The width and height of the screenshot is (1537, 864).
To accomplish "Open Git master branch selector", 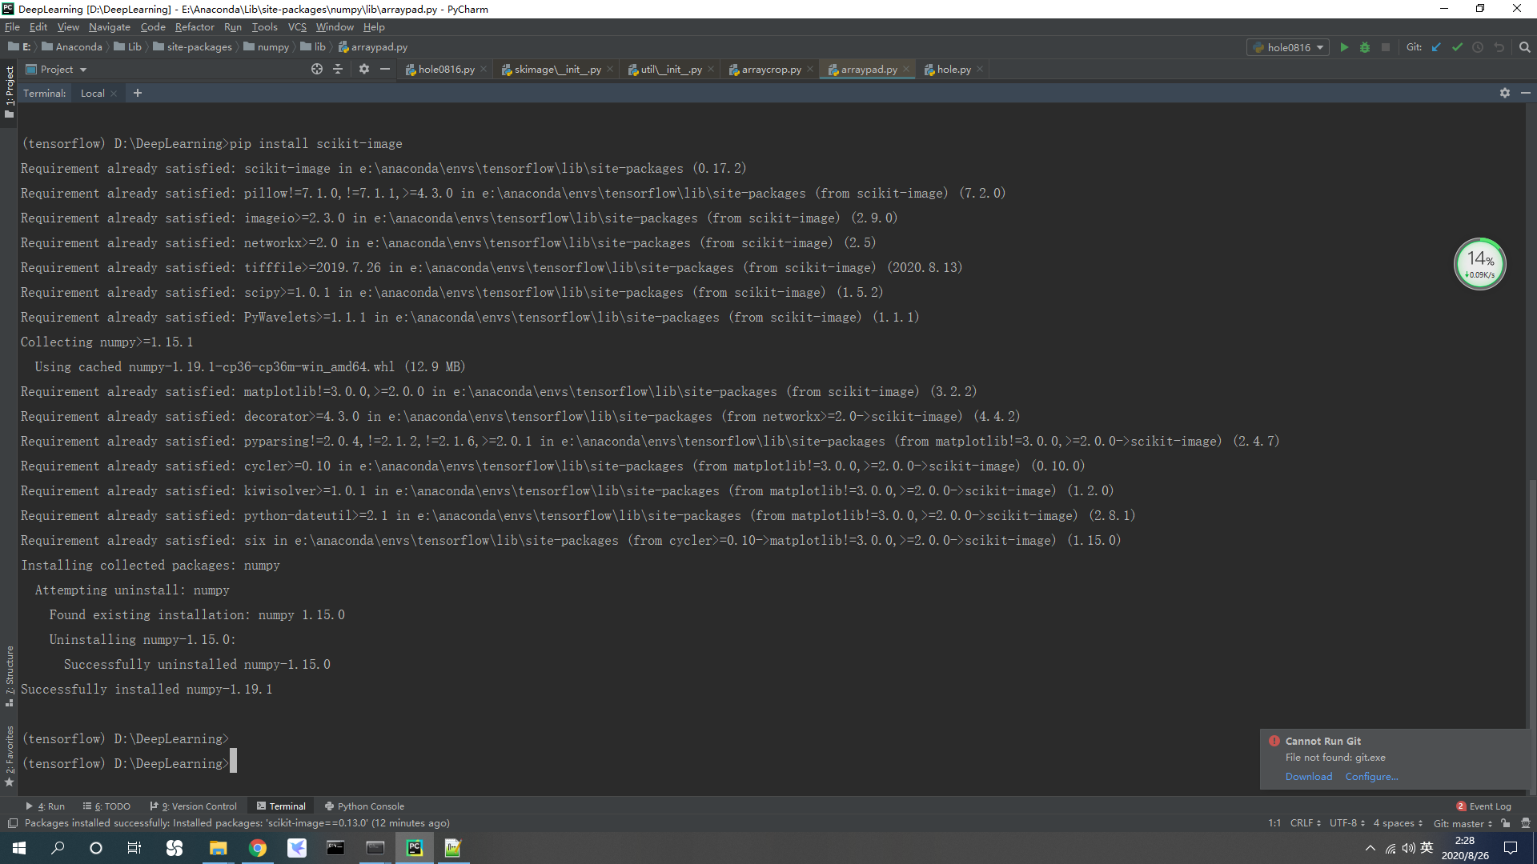I will [1462, 823].
